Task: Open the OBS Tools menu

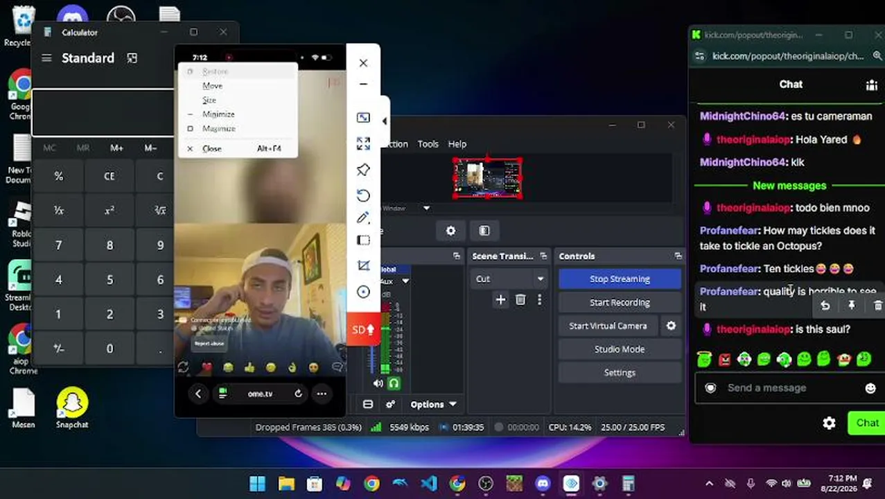Action: click(428, 144)
